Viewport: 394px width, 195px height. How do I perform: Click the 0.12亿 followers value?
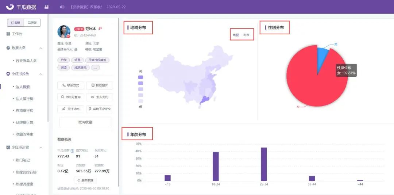pyautogui.click(x=63, y=171)
